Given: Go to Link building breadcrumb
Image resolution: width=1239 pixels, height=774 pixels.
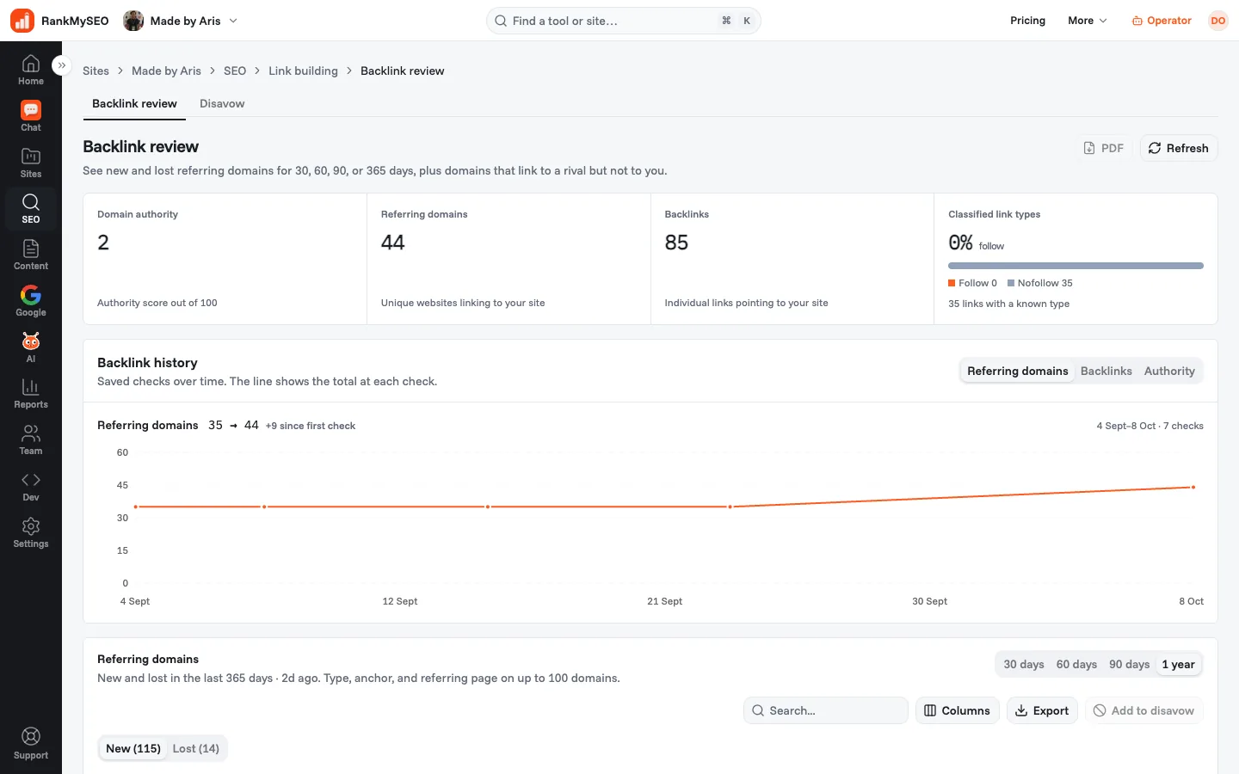Looking at the screenshot, I should (303, 71).
